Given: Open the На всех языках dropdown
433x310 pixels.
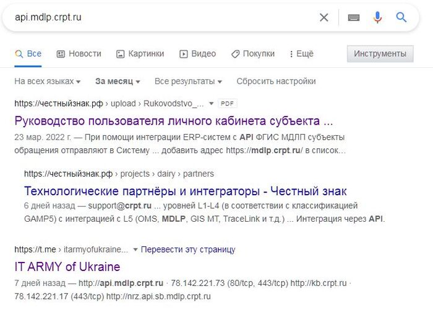Looking at the screenshot, I should click(x=47, y=82).
